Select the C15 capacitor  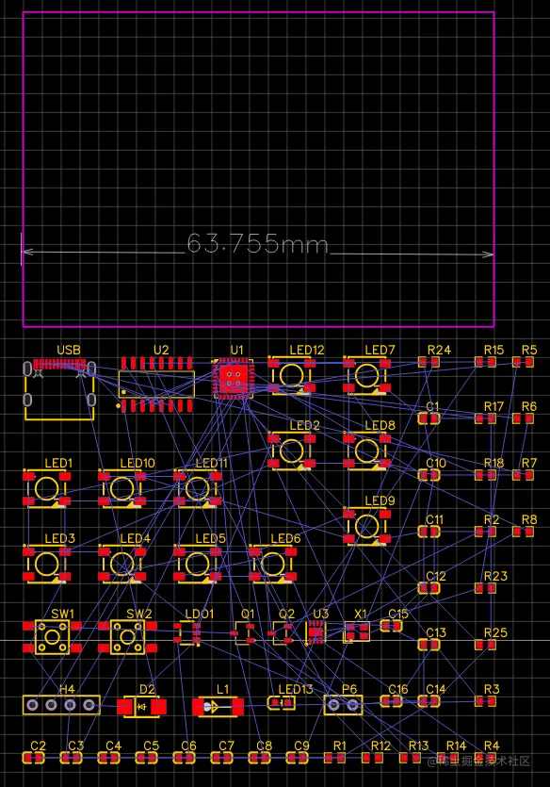click(x=391, y=626)
